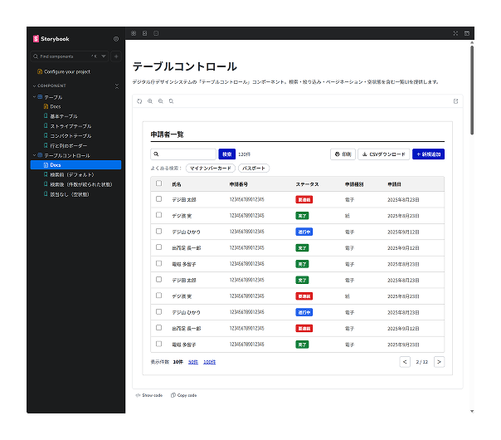Toggle the select-all checkbox in table header
The height and width of the screenshot is (440, 501).
[158, 183]
